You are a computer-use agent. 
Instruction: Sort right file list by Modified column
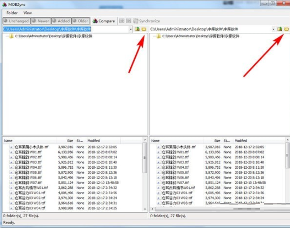click(241, 141)
